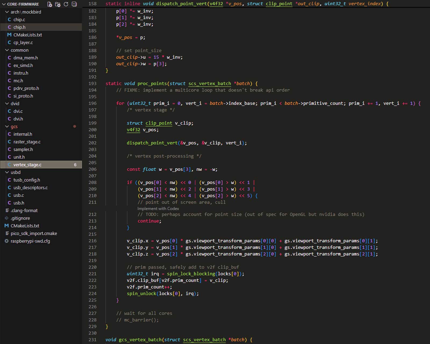430x344 pixels.
Task: Click the New Folder icon in explorer header
Action: pyautogui.click(x=58, y=4)
